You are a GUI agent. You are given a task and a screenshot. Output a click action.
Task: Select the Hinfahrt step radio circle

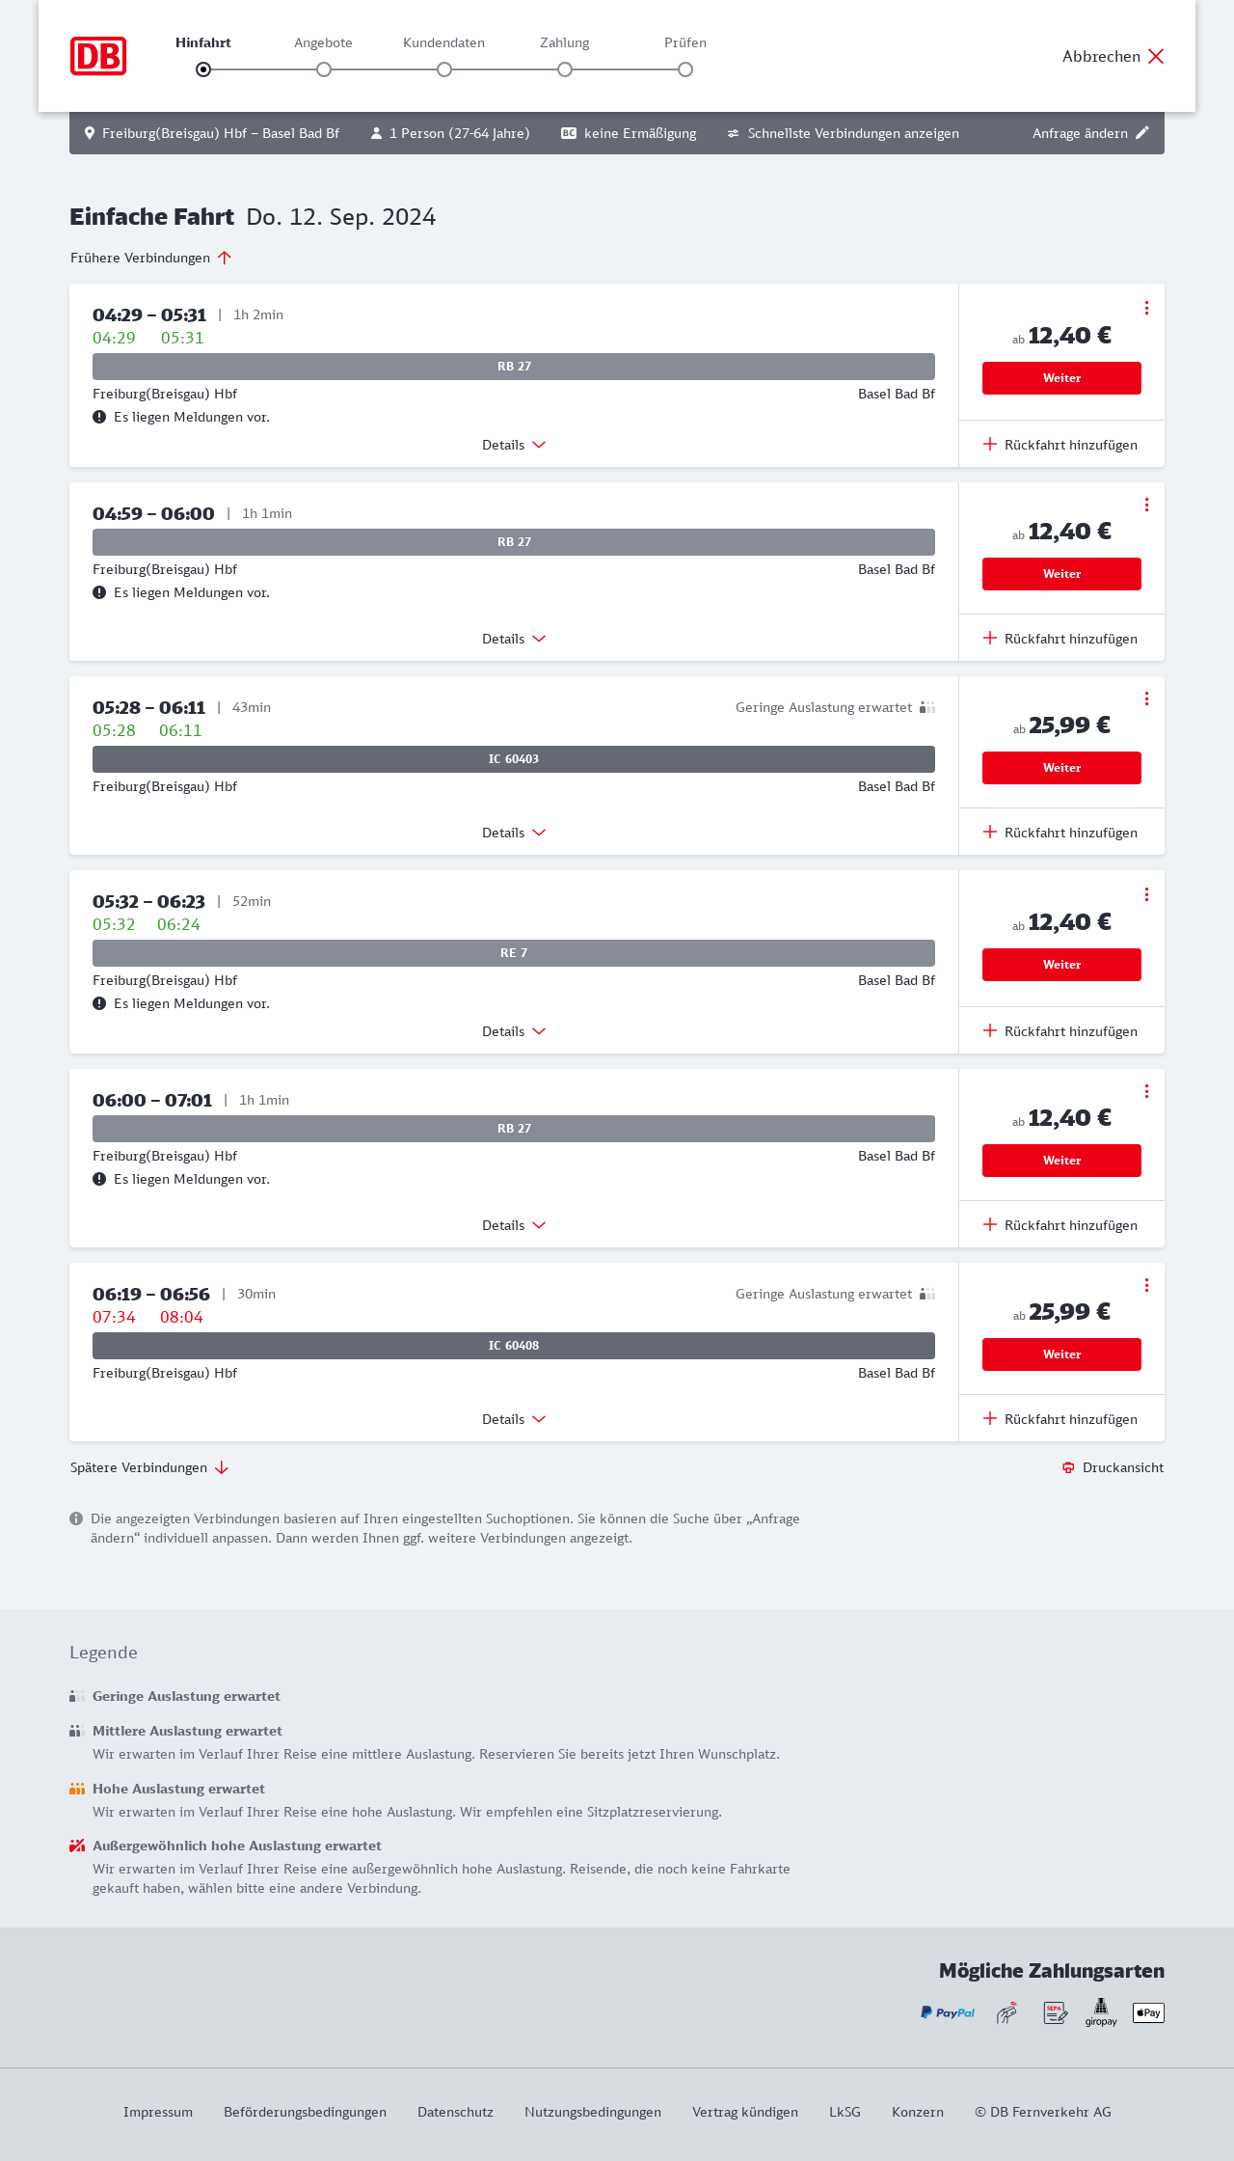click(203, 69)
